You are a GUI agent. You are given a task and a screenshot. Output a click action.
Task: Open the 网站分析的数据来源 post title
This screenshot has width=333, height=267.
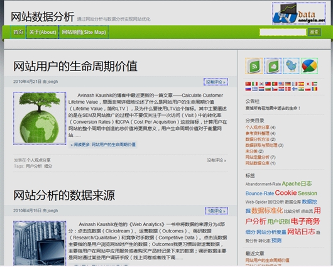64,195
